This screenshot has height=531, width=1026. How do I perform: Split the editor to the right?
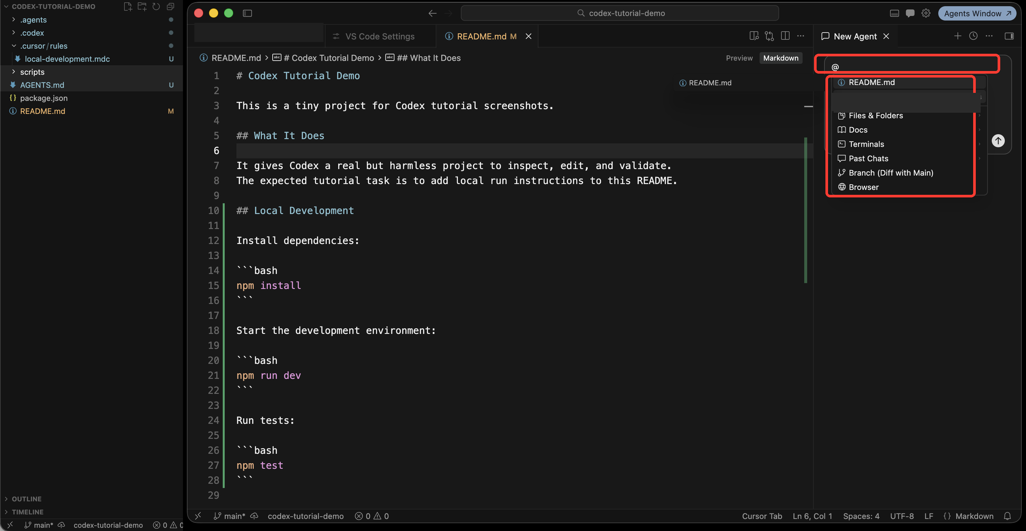(x=785, y=36)
